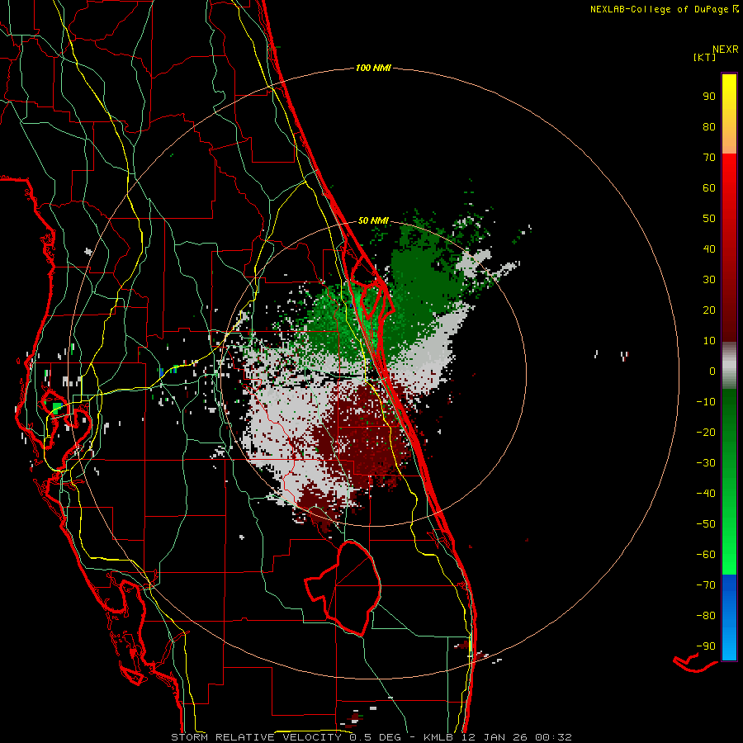
Task: Click the positive 70 knot scale value
Action: click(x=709, y=158)
